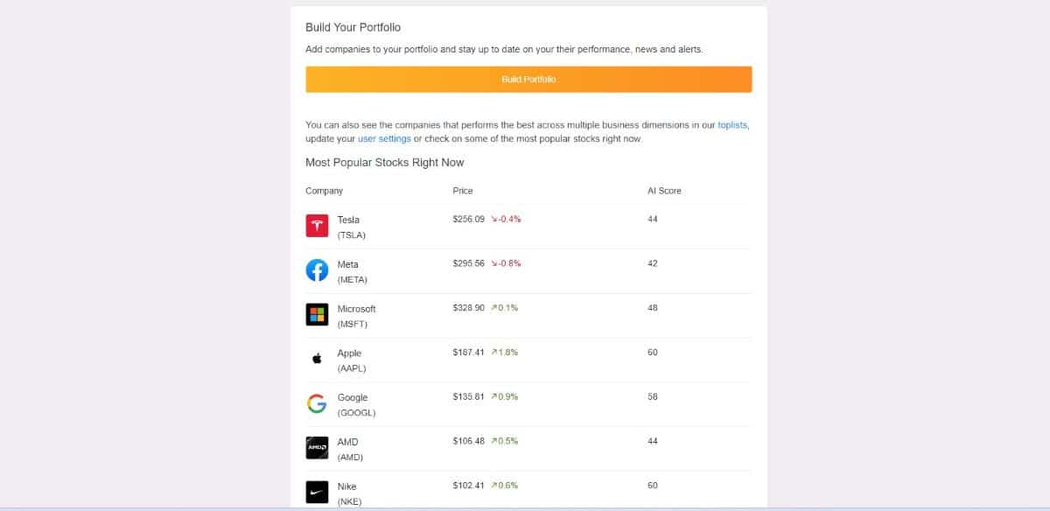Image resolution: width=1050 pixels, height=511 pixels.
Task: Click the Microsoft logo icon
Action: coord(317,314)
